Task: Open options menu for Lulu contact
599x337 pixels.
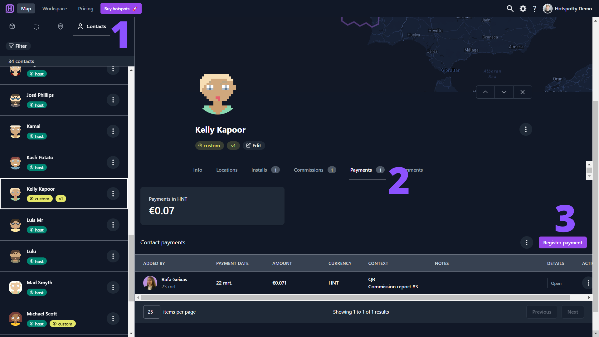Action: pos(113,256)
